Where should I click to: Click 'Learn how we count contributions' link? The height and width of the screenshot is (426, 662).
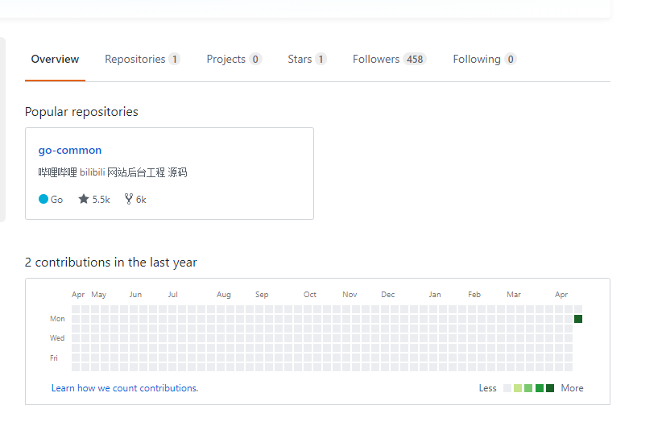(x=125, y=388)
